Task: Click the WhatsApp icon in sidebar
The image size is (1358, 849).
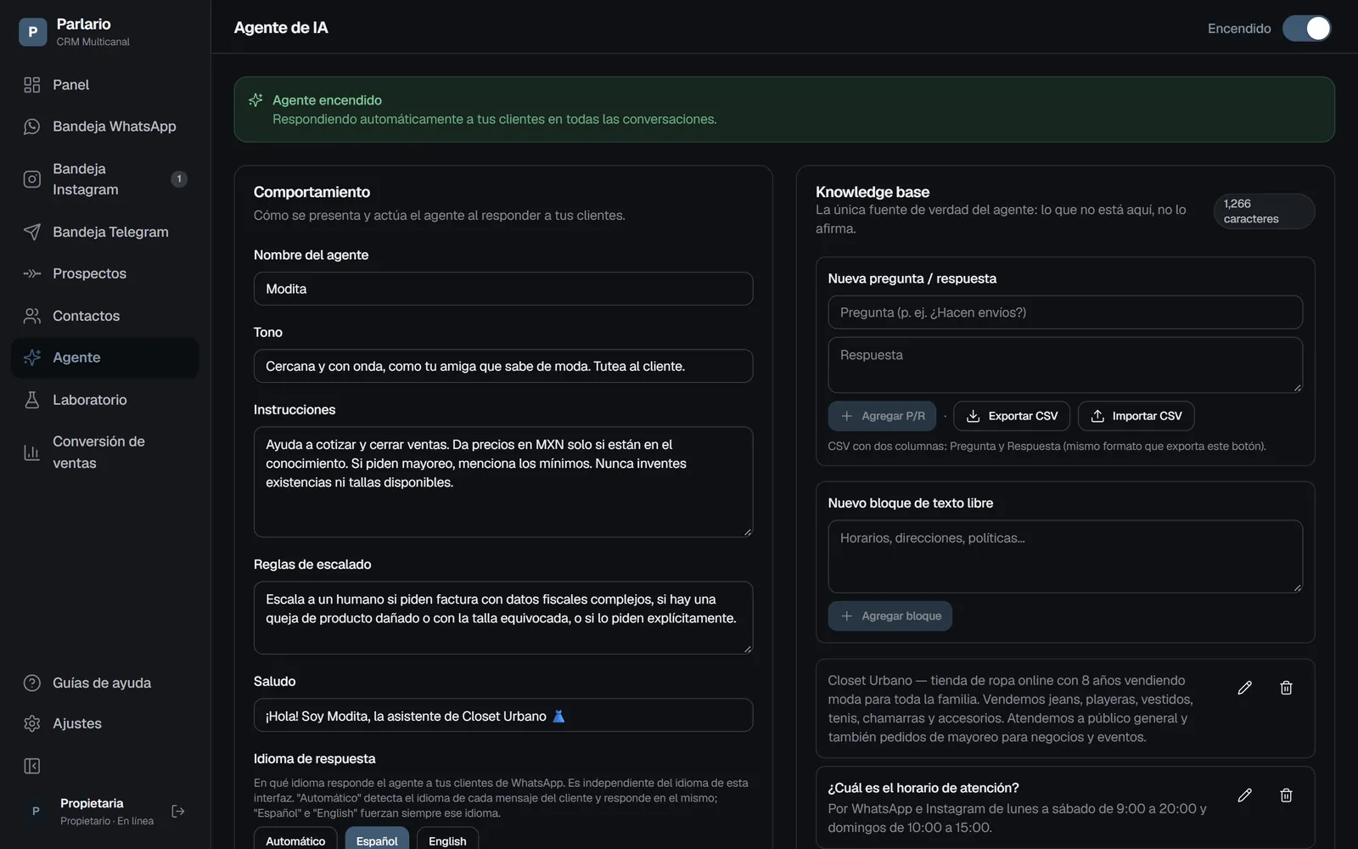Action: 32,127
